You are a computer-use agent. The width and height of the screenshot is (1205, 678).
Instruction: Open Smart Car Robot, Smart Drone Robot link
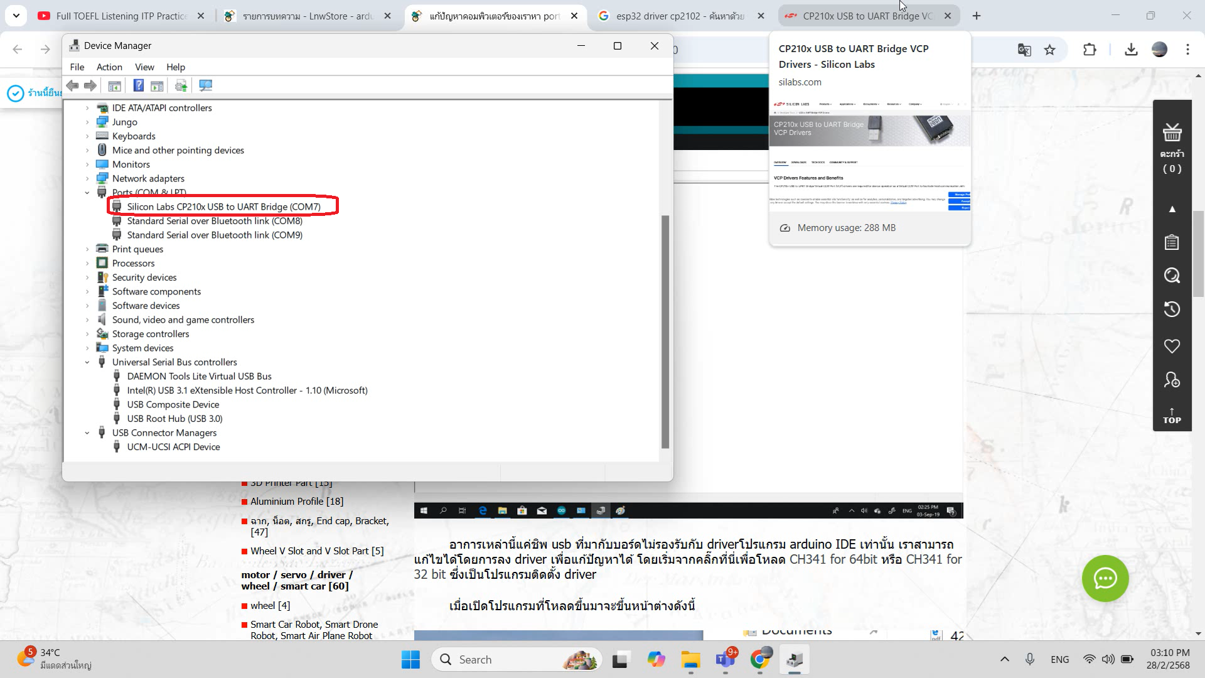pyautogui.click(x=314, y=630)
